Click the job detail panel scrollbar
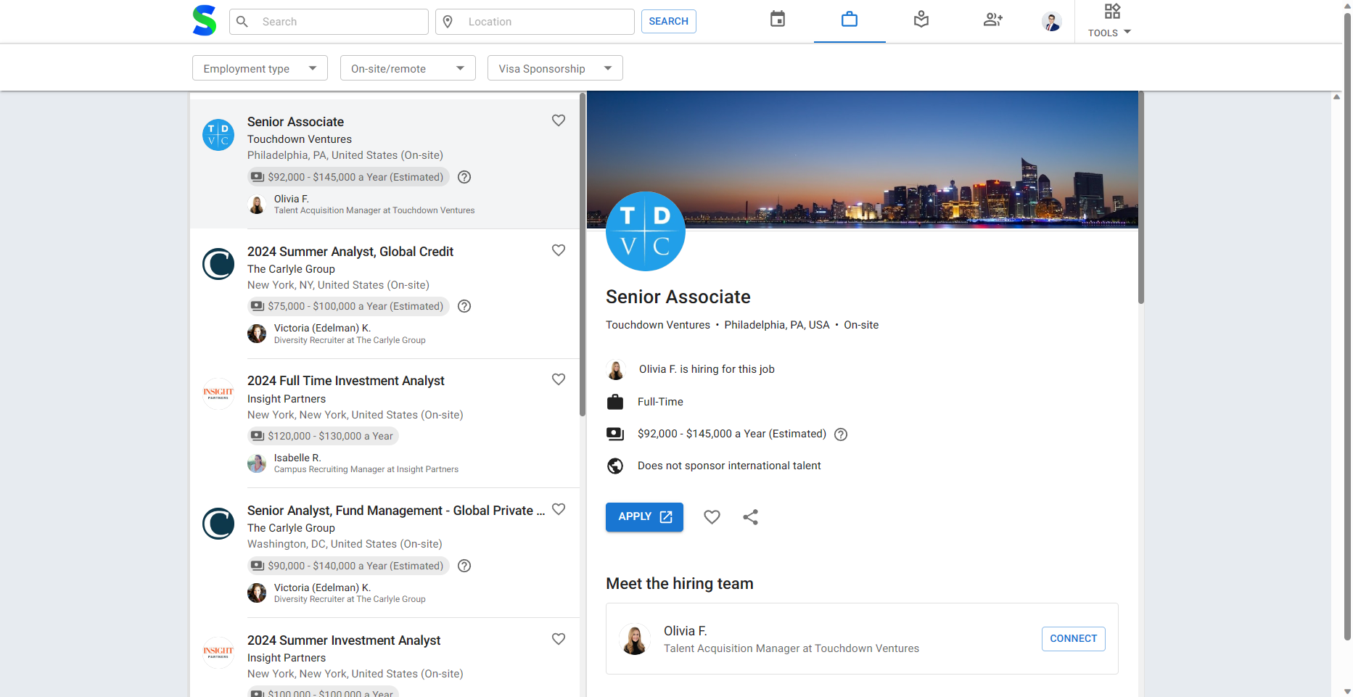 click(1141, 197)
